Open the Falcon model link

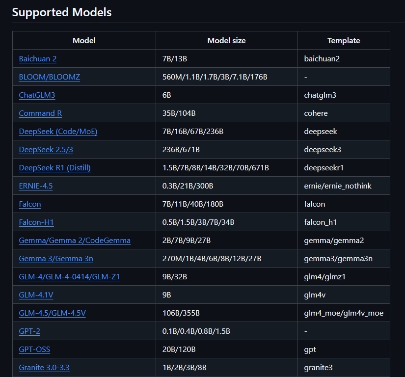[x=30, y=204]
